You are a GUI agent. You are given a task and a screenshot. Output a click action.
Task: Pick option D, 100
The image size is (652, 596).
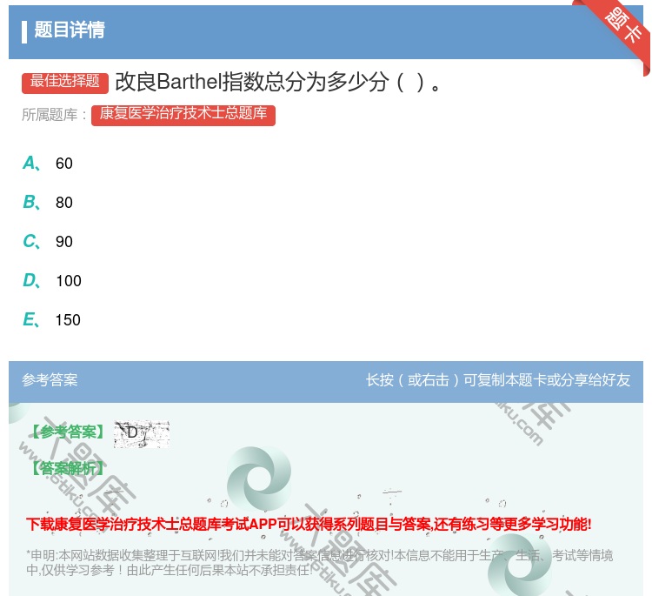pos(52,280)
